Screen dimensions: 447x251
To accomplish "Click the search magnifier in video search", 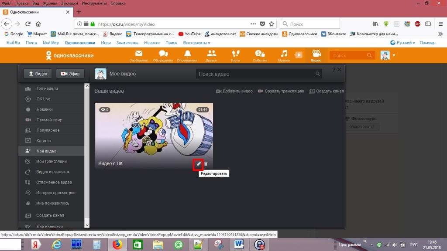I will pos(318,74).
